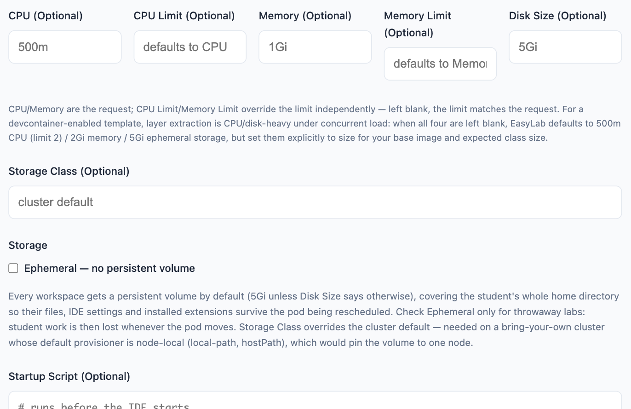631x409 pixels.
Task: Focus the CPU Limit field
Action: (190, 47)
